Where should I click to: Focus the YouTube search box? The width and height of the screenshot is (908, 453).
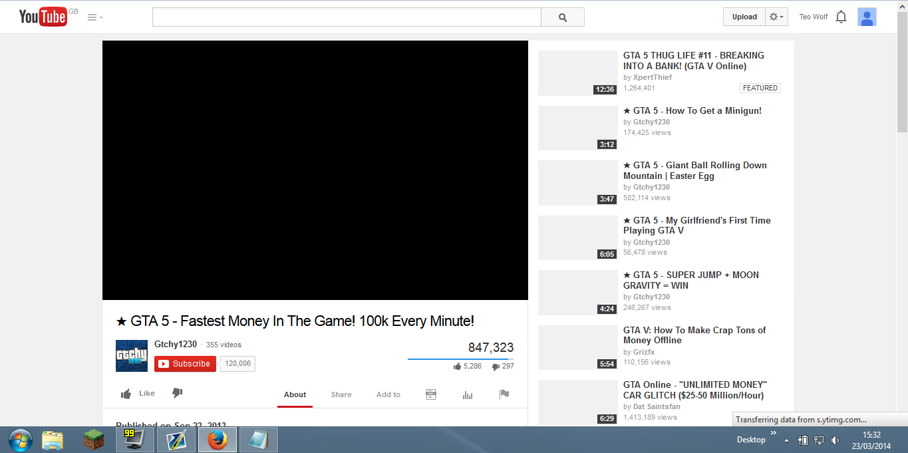tap(347, 17)
